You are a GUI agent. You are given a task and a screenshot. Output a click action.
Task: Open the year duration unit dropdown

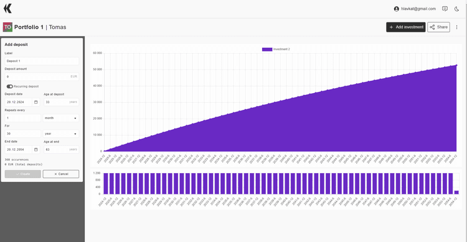pyautogui.click(x=61, y=133)
